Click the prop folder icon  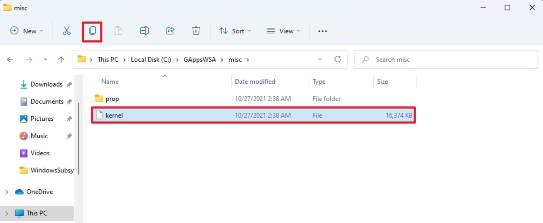99,98
